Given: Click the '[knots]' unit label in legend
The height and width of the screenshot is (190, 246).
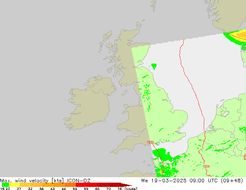Looking at the screenshot, I should click(x=131, y=188).
